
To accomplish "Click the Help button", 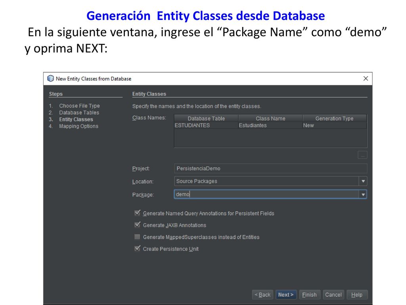I will [357, 295].
